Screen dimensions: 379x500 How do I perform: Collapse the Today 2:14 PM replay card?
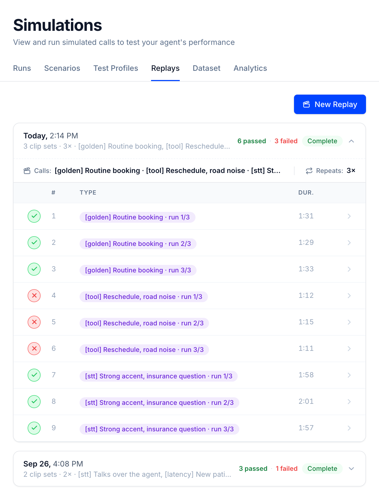[x=351, y=141]
